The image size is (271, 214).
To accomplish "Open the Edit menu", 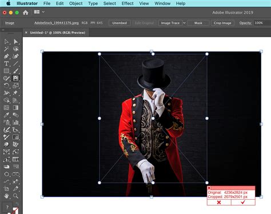I will coord(59,3).
